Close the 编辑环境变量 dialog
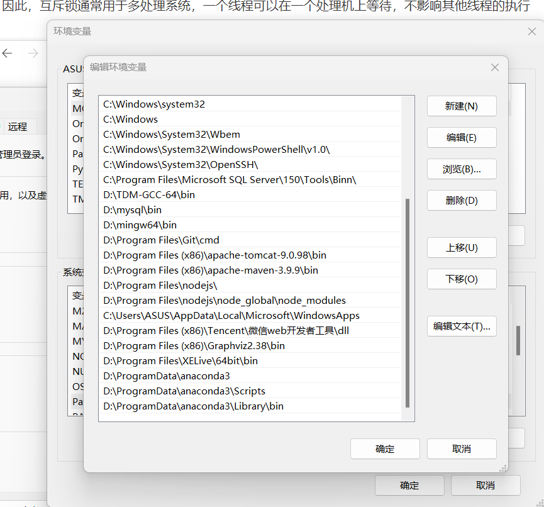Screen dimensions: 544x507 pyautogui.click(x=495, y=67)
